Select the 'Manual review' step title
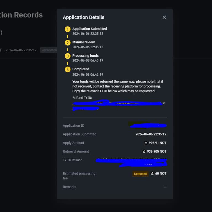The width and height of the screenshot is (212, 212). [x=84, y=42]
